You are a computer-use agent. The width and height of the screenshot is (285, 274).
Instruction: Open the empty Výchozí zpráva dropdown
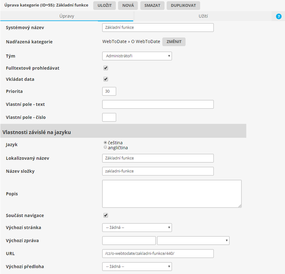(193, 241)
